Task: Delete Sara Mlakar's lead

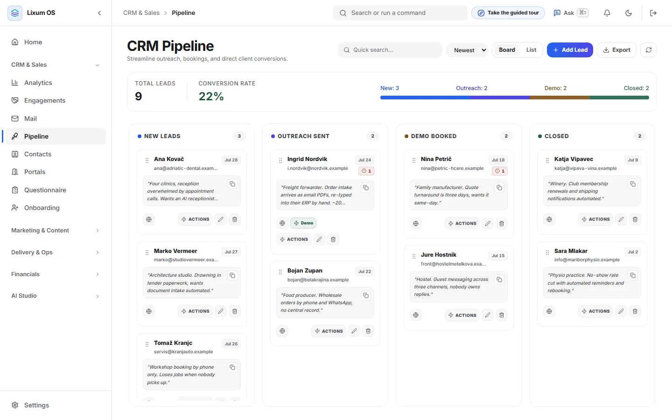Action: tap(635, 311)
